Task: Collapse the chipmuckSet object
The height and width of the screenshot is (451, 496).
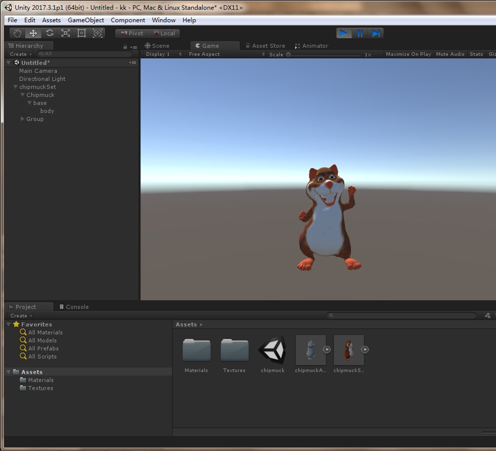Action: tap(15, 87)
